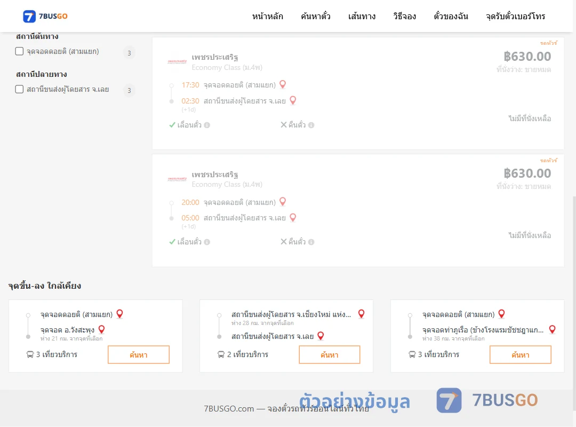
Task: Open the ตั๋วของฉัน menu item
Action: coord(451,16)
